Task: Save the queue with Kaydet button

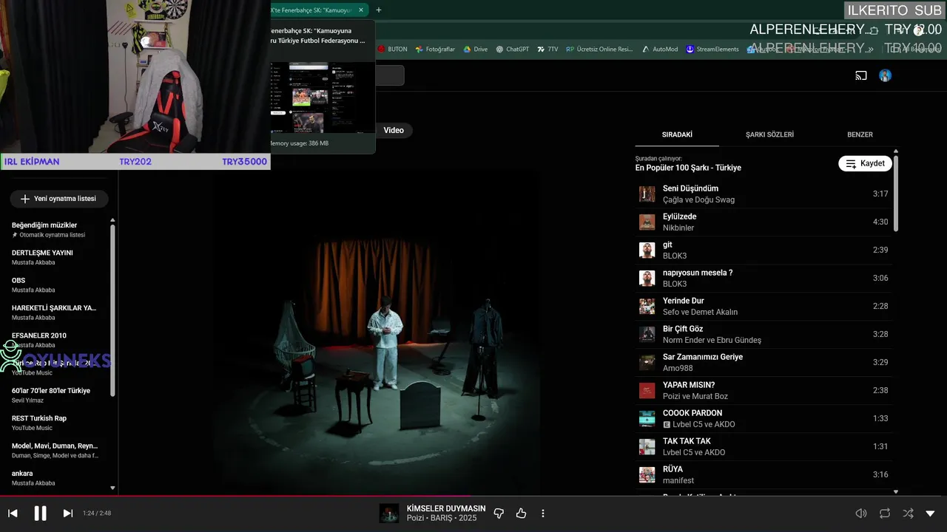Action: (x=865, y=163)
